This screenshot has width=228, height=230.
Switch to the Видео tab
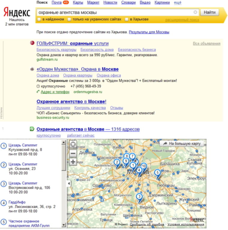click(145, 2)
